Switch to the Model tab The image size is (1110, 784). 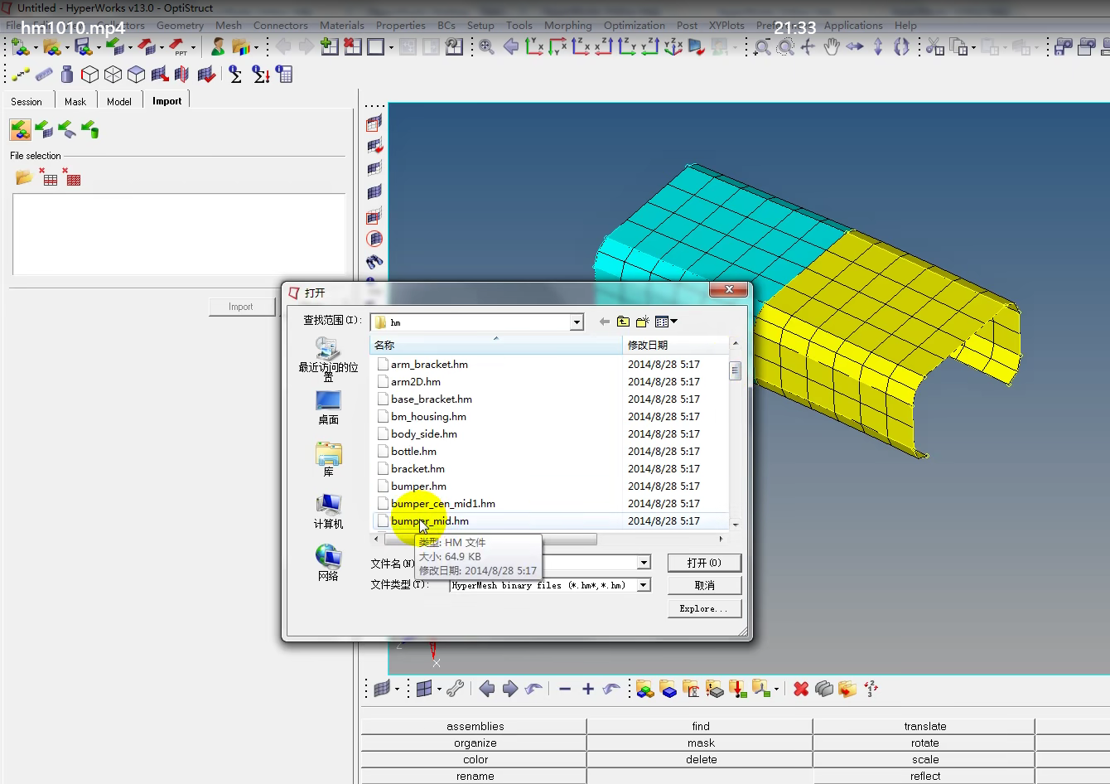119,100
